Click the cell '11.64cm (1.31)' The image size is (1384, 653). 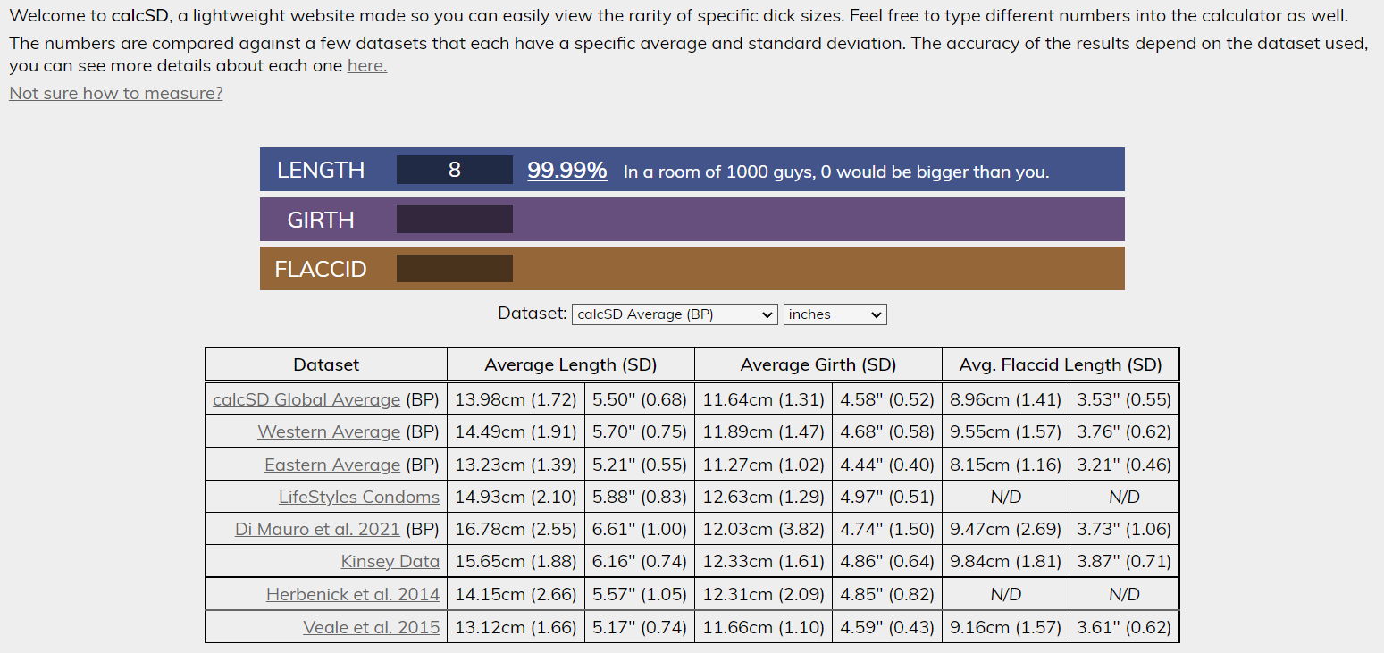[x=764, y=399]
